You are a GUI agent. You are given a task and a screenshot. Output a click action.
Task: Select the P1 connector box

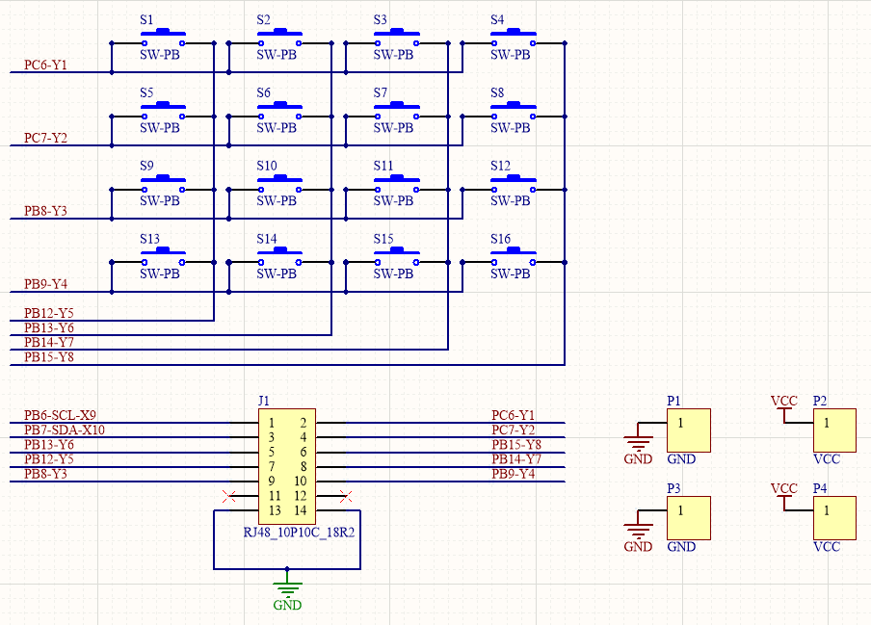click(689, 430)
